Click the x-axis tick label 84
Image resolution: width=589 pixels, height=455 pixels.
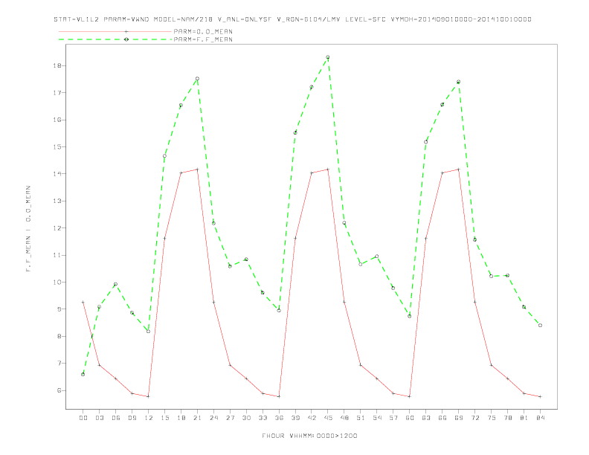coord(541,418)
